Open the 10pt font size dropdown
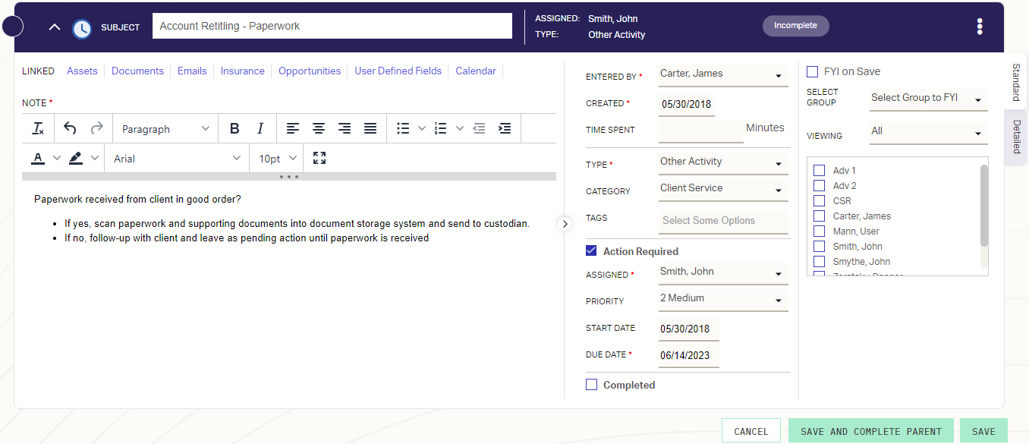Image resolution: width=1029 pixels, height=444 pixels. point(277,159)
